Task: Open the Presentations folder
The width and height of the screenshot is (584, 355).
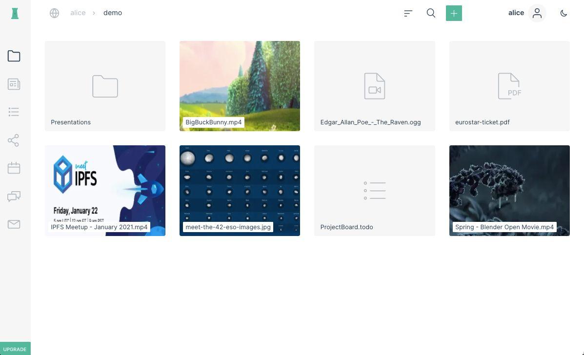Action: pyautogui.click(x=105, y=86)
